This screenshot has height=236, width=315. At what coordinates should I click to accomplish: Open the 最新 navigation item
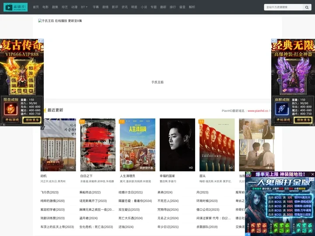tap(163, 7)
